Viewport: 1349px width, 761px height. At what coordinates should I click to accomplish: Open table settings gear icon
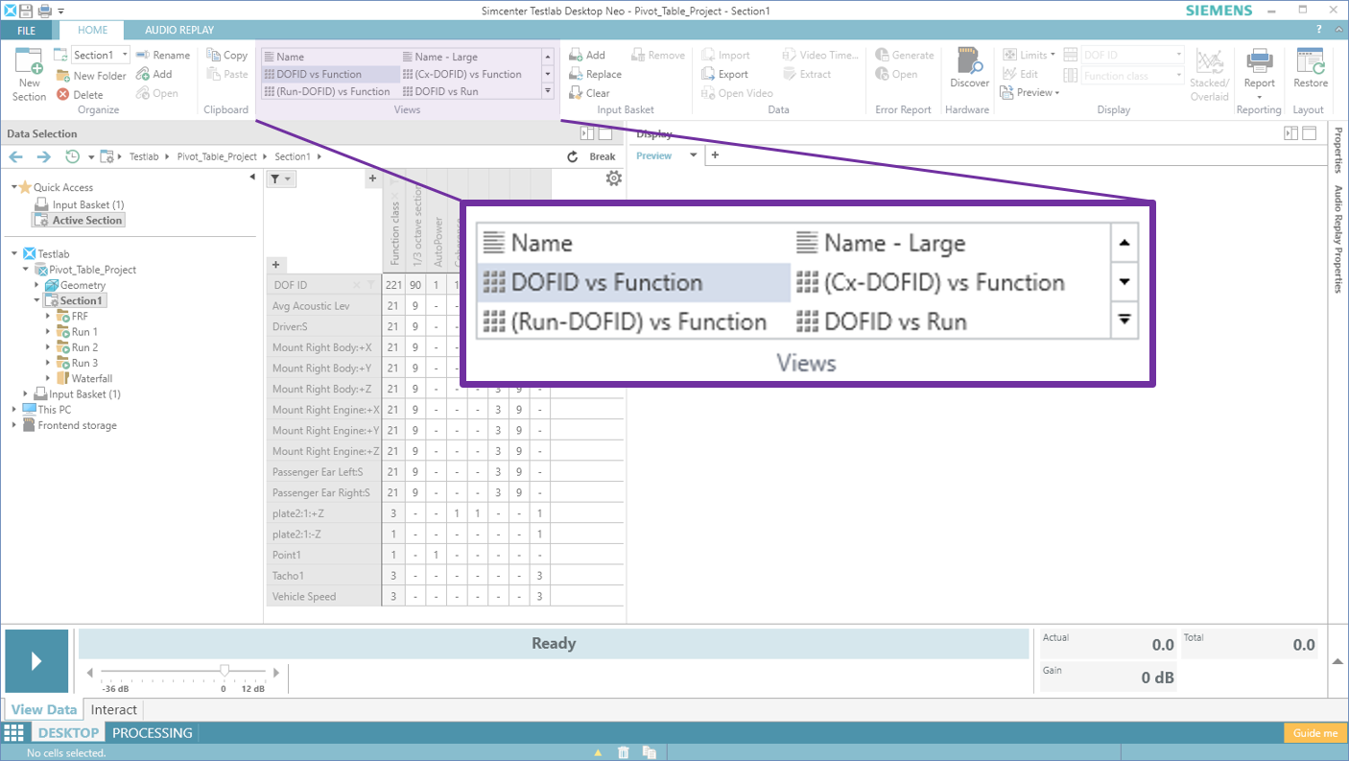(x=614, y=178)
